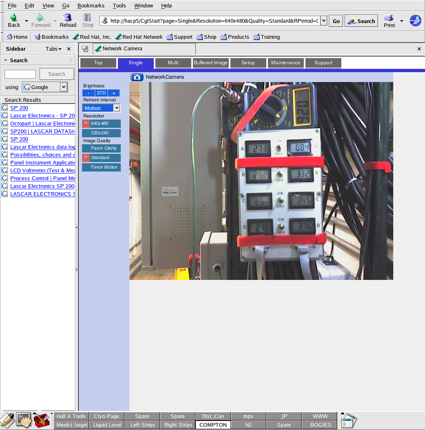Screen dimensions: 425x430
Task: Click the Liquid Level taskbar button
Action: click(107, 425)
